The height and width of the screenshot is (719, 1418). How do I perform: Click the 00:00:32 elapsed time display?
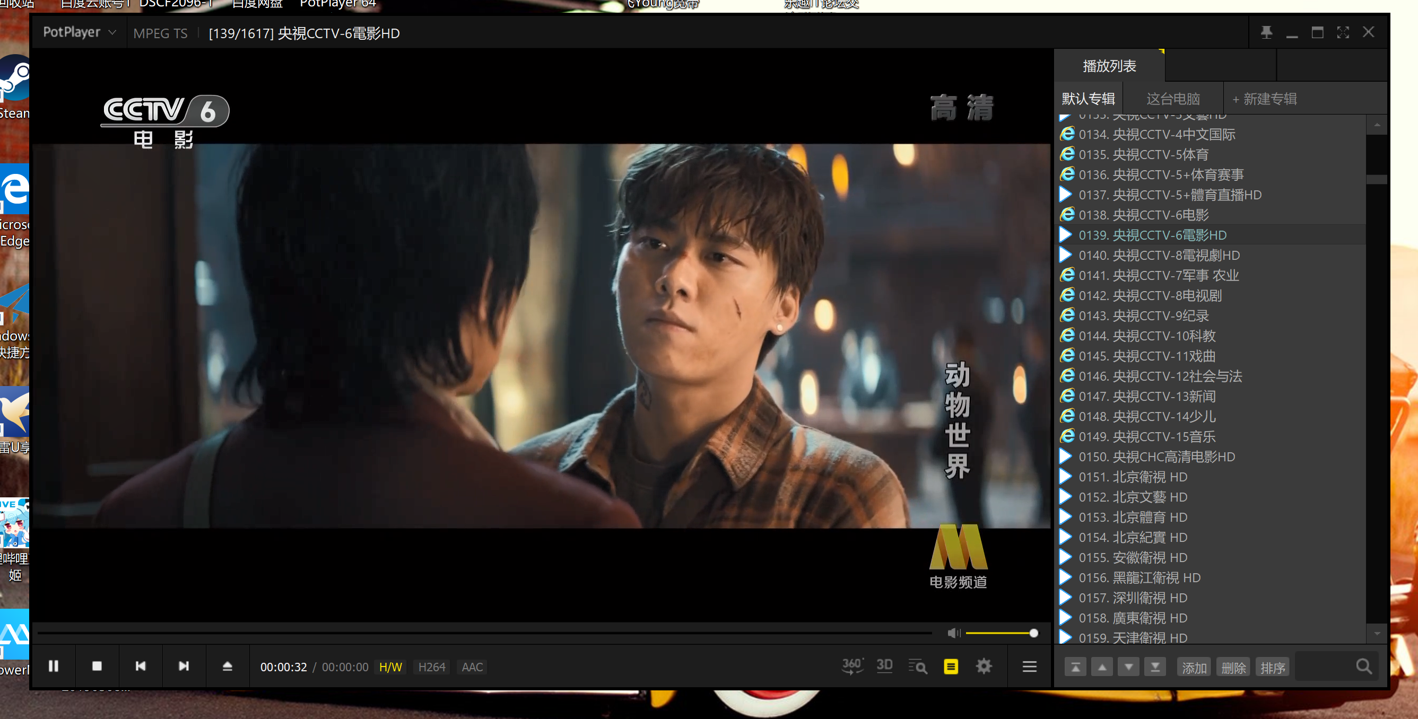pyautogui.click(x=283, y=667)
